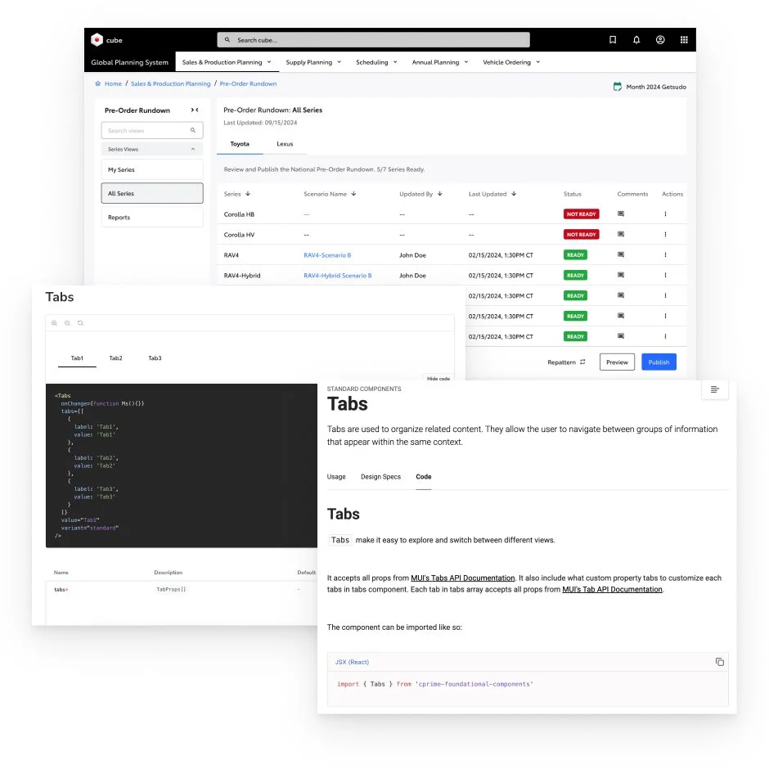Open the apps grid icon
The height and width of the screenshot is (769, 769).
(684, 40)
